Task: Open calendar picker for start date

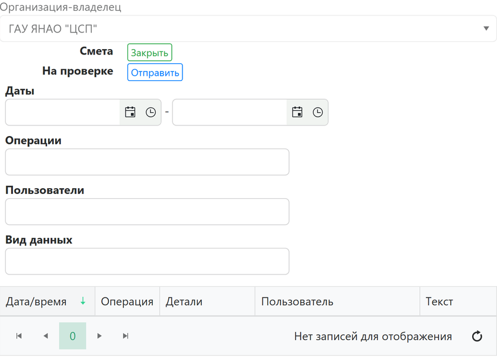Action: 130,112
